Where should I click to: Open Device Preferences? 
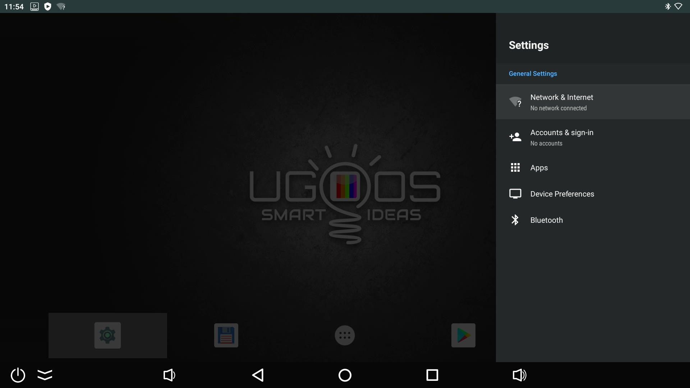593,194
